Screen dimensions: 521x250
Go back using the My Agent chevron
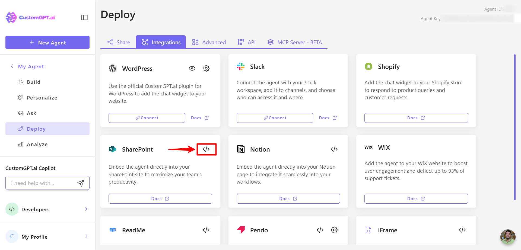coord(12,66)
